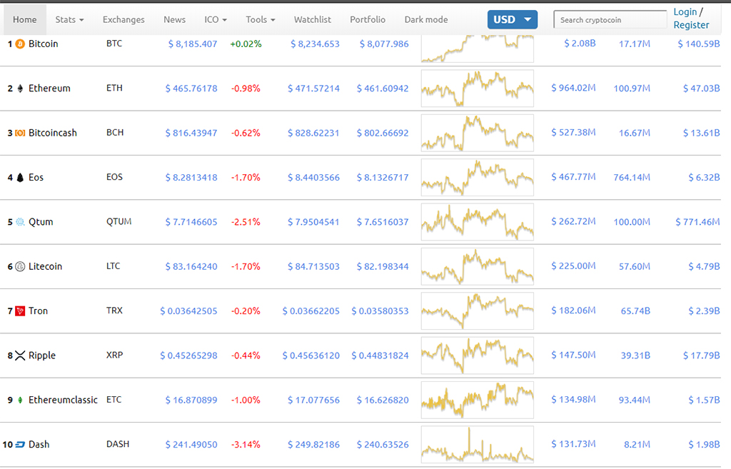The image size is (731, 469).
Task: Click the Bitcoin price sparkline chart
Action: click(x=478, y=49)
